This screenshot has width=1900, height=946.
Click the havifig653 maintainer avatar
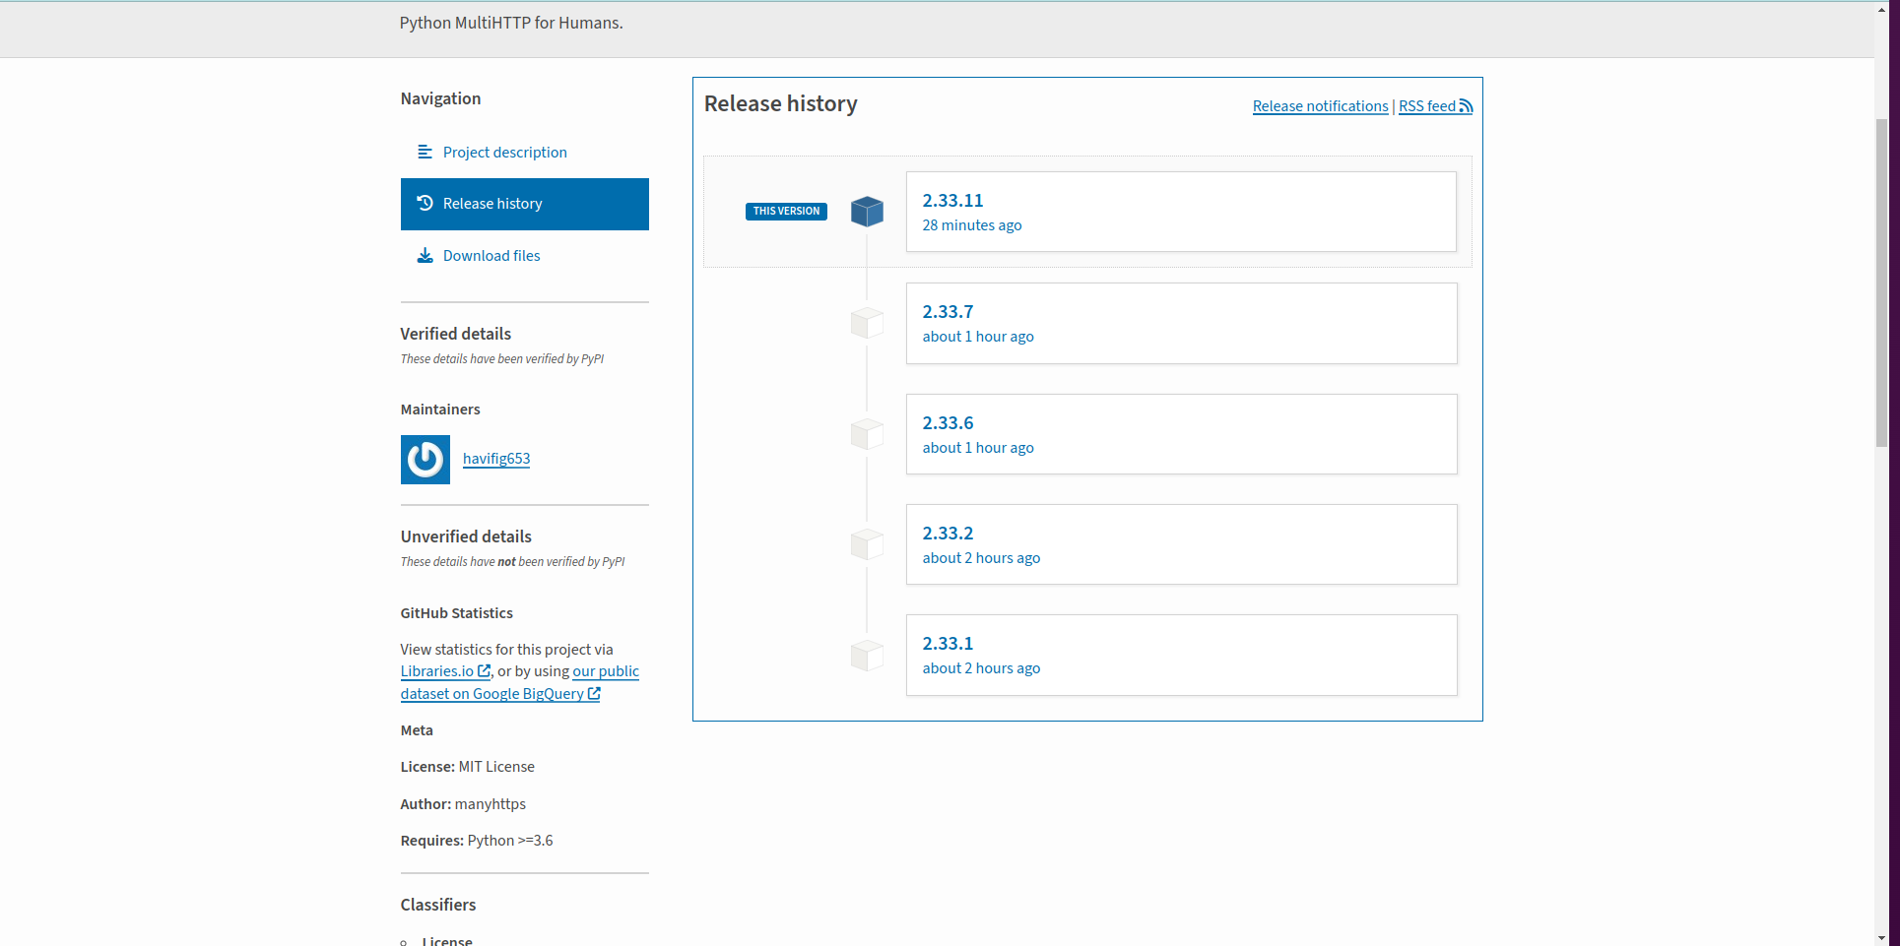tap(426, 460)
